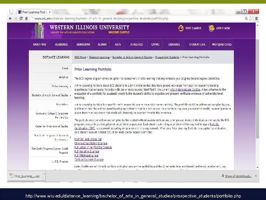This screenshot has height=200, width=266.
Task: Click the browser back arrow
Action: pos(10,19)
